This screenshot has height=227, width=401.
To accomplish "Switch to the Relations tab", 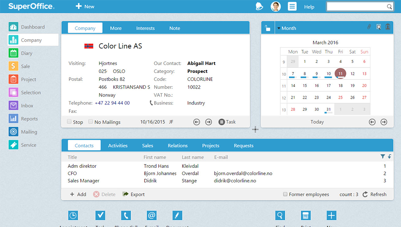I will pos(178,146).
